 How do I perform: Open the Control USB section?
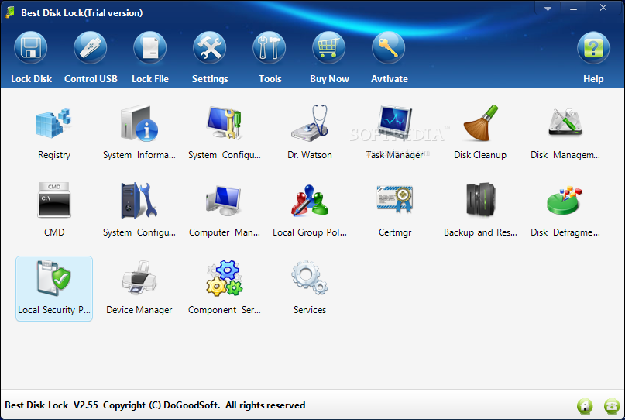pos(91,58)
